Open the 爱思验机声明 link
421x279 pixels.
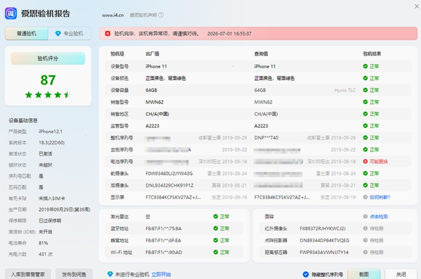(143, 15)
